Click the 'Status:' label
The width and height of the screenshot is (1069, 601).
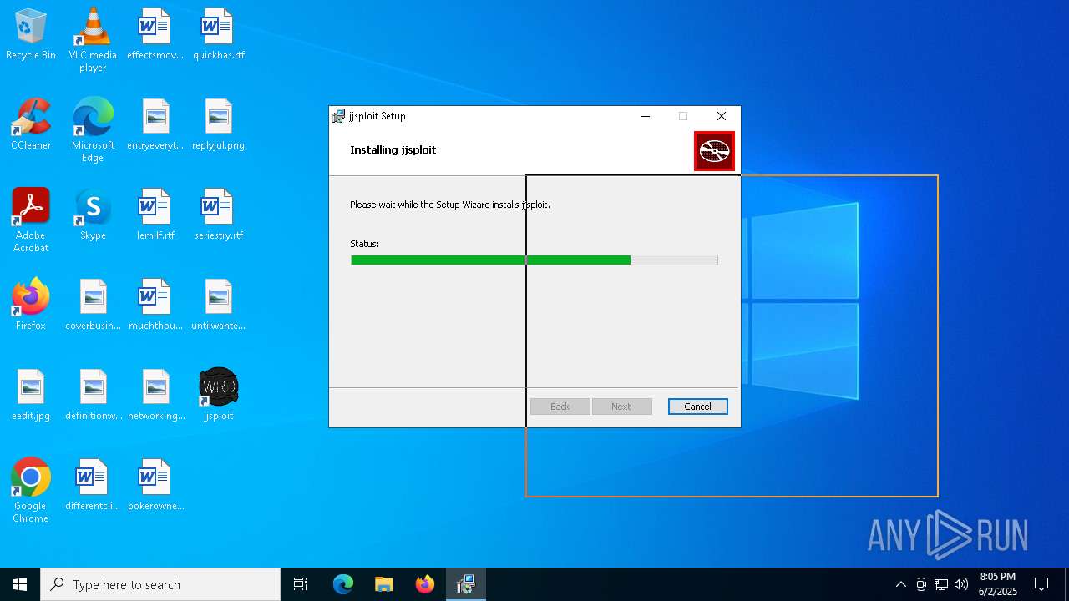pos(364,244)
